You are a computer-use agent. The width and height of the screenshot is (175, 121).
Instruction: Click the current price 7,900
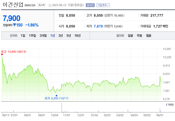point(12,18)
